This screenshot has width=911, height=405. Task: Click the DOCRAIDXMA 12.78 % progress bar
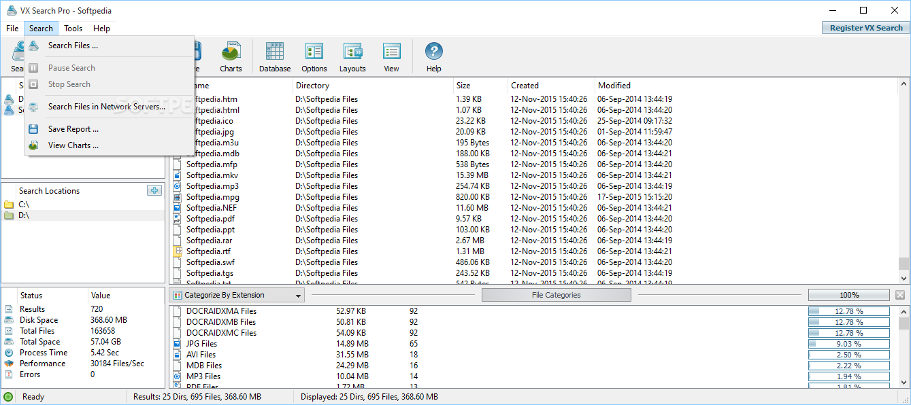coord(848,311)
